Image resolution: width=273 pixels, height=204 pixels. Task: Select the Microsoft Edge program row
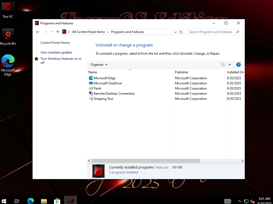166,78
